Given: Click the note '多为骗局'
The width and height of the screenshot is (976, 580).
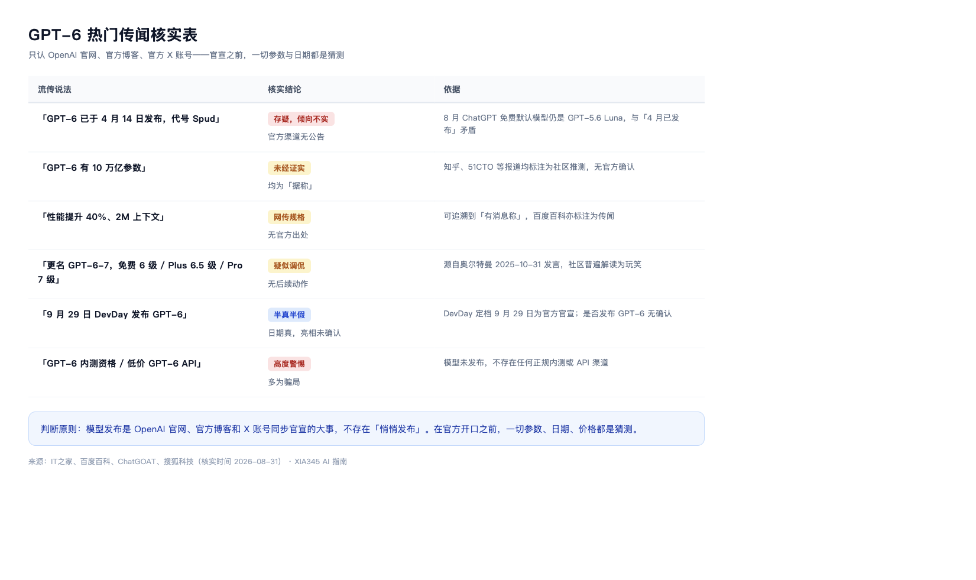Looking at the screenshot, I should pyautogui.click(x=284, y=382).
